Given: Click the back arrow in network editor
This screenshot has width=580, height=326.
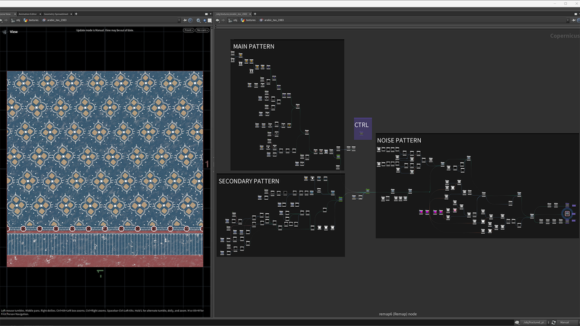Looking at the screenshot, I should coord(218,20).
